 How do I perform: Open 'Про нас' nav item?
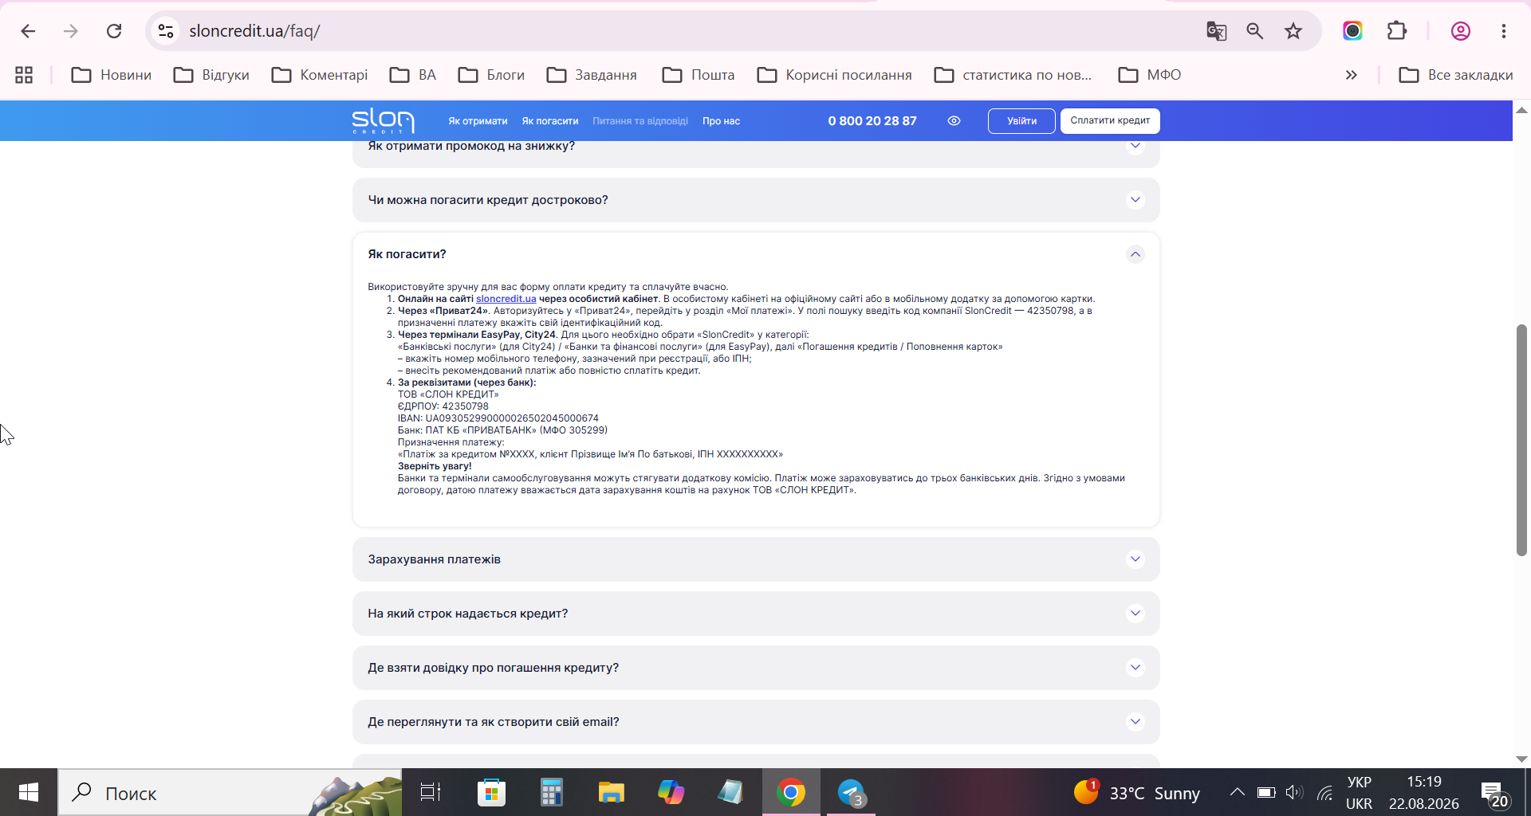[x=721, y=121]
